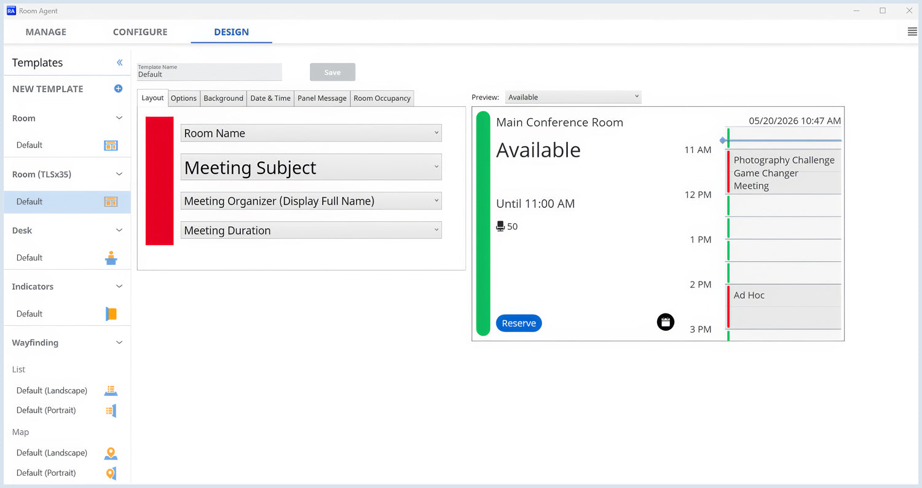Viewport: 922px width, 488px height.
Task: Open the Meeting Organizer (Display Full Name) dropdown
Action: [x=311, y=201]
